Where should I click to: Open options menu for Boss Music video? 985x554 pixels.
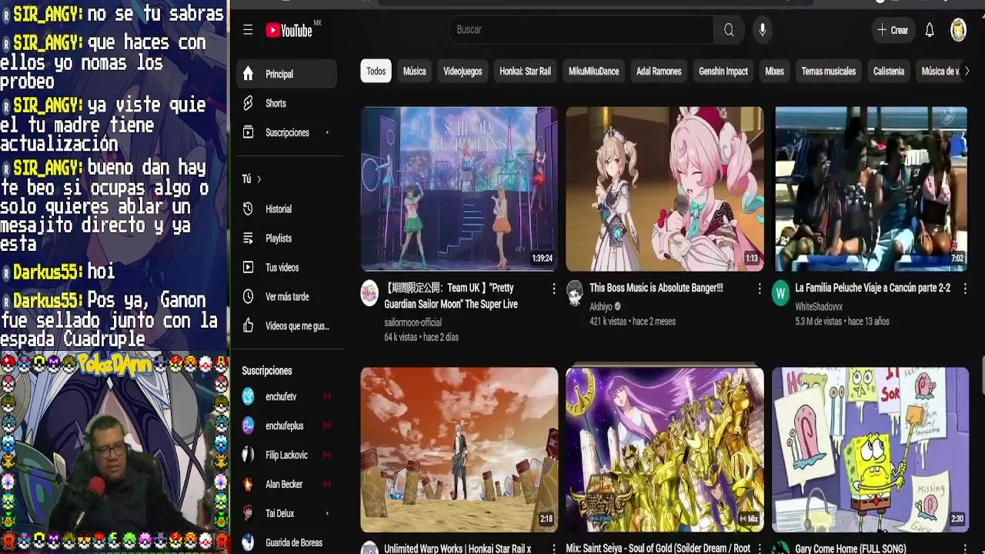(x=759, y=289)
